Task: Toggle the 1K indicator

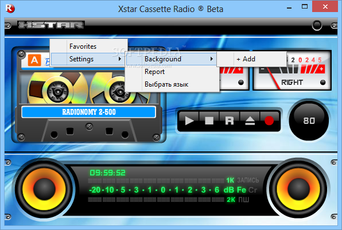Action: [230, 180]
